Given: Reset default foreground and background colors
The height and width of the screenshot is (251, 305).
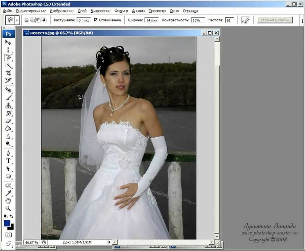Looking at the screenshot, I should coord(5,216).
